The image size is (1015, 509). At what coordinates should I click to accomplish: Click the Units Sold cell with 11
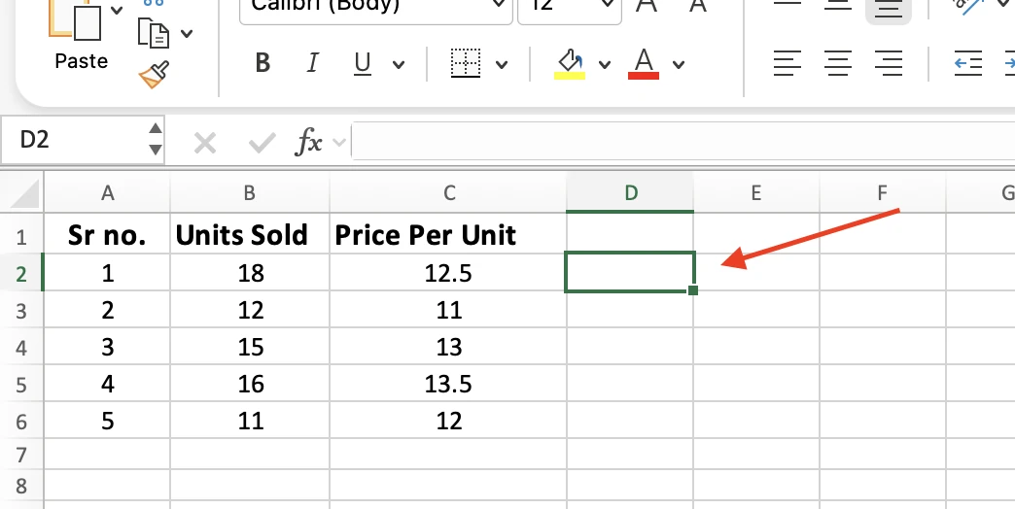[250, 421]
